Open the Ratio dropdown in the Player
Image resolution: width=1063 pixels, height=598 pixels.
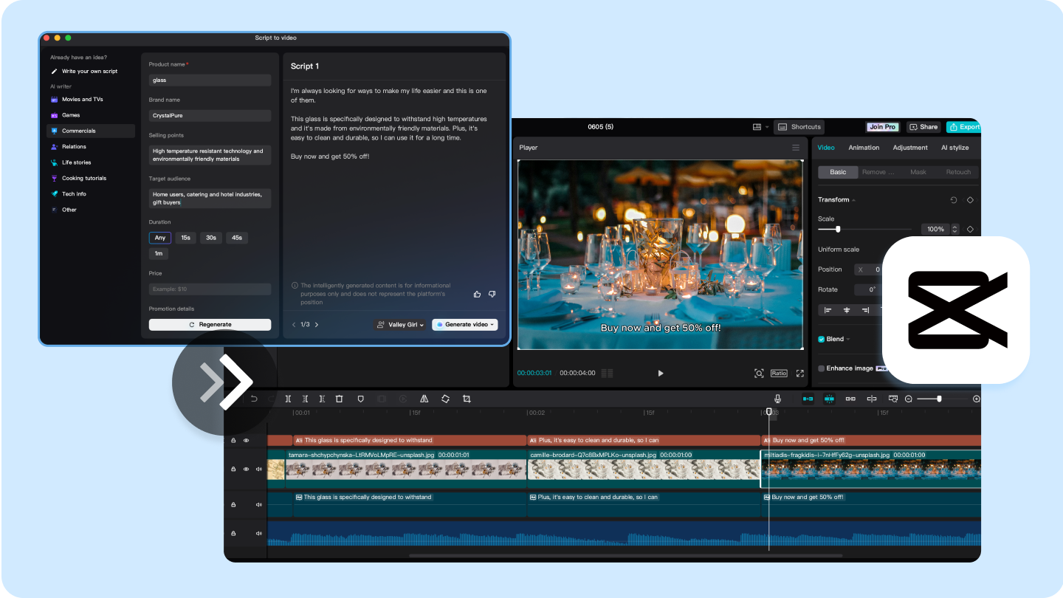(779, 373)
